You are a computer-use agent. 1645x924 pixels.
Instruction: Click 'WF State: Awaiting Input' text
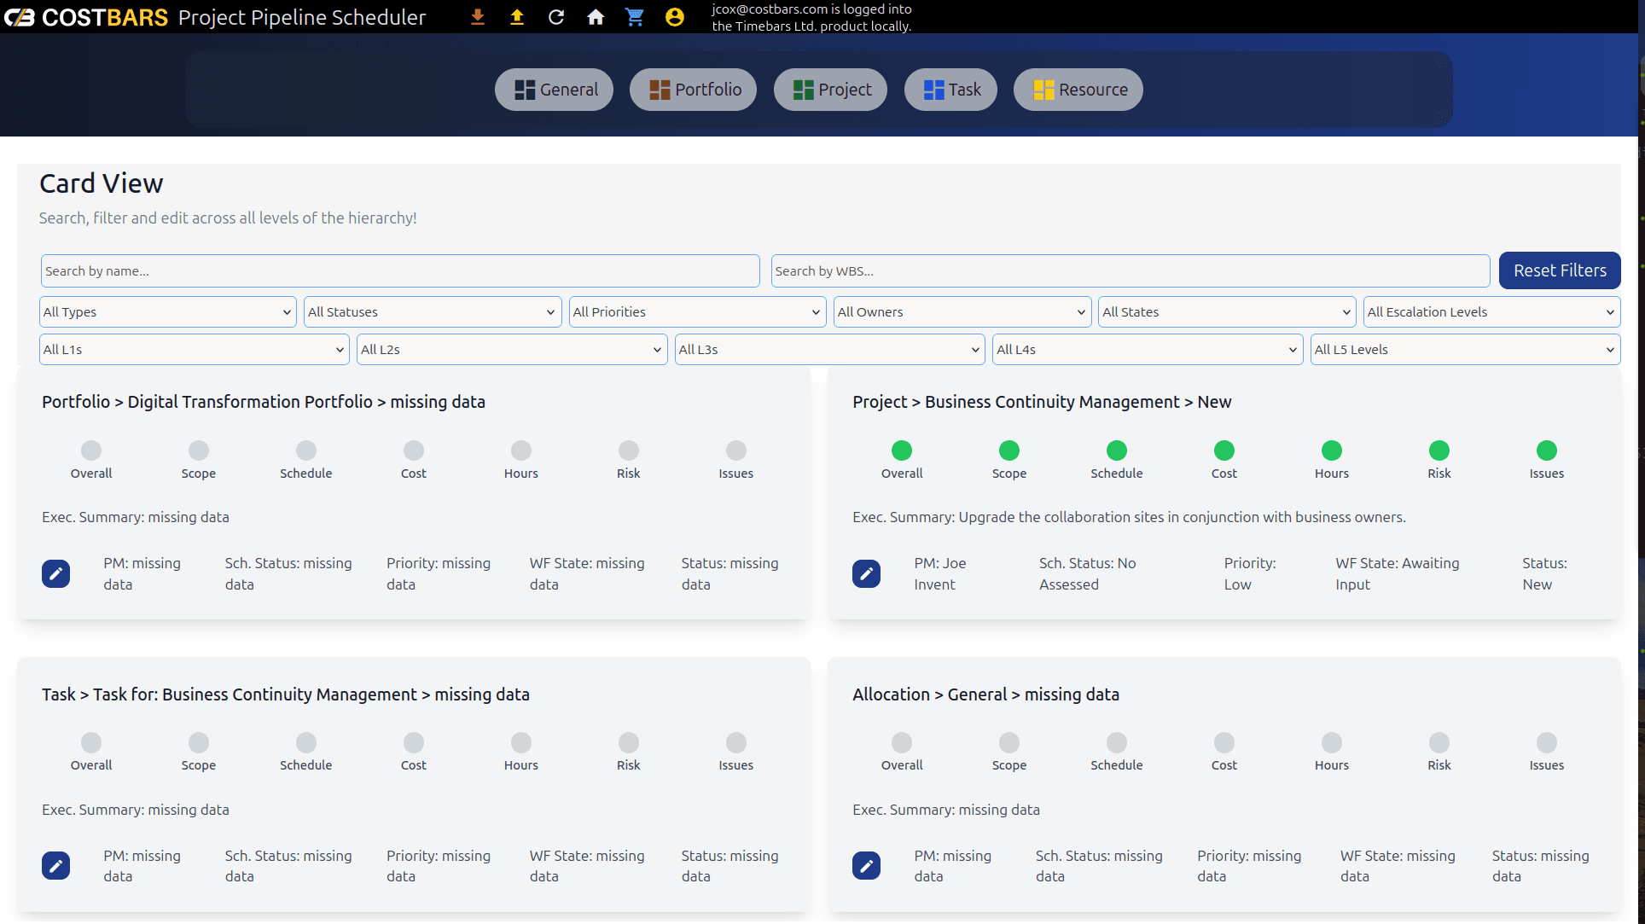pos(1398,573)
